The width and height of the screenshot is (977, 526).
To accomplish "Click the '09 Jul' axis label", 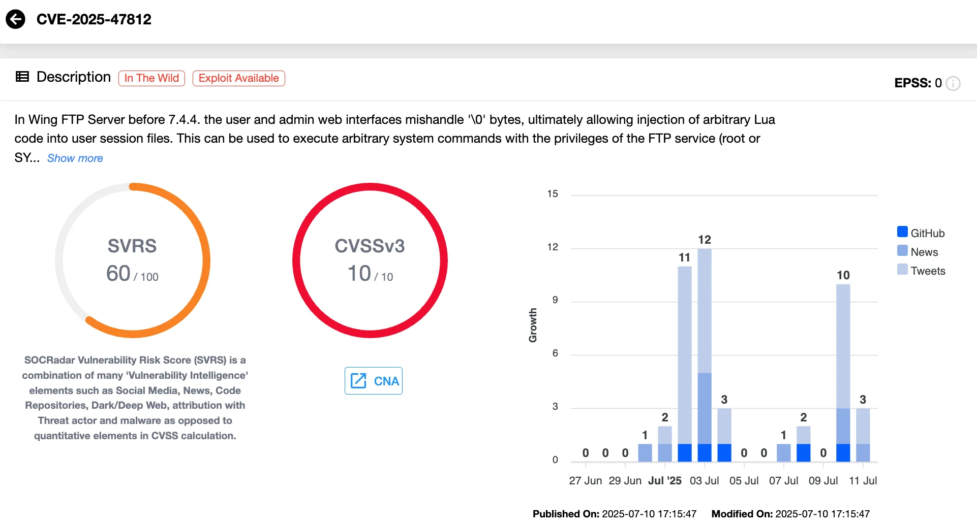I will 823,481.
